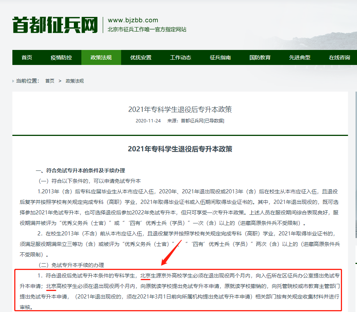This screenshot has height=312, width=357.
Task: Click the small triangle before 当前位置
Action: [14, 81]
